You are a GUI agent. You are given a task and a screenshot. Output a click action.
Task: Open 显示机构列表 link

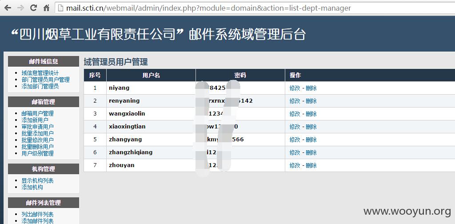37,180
